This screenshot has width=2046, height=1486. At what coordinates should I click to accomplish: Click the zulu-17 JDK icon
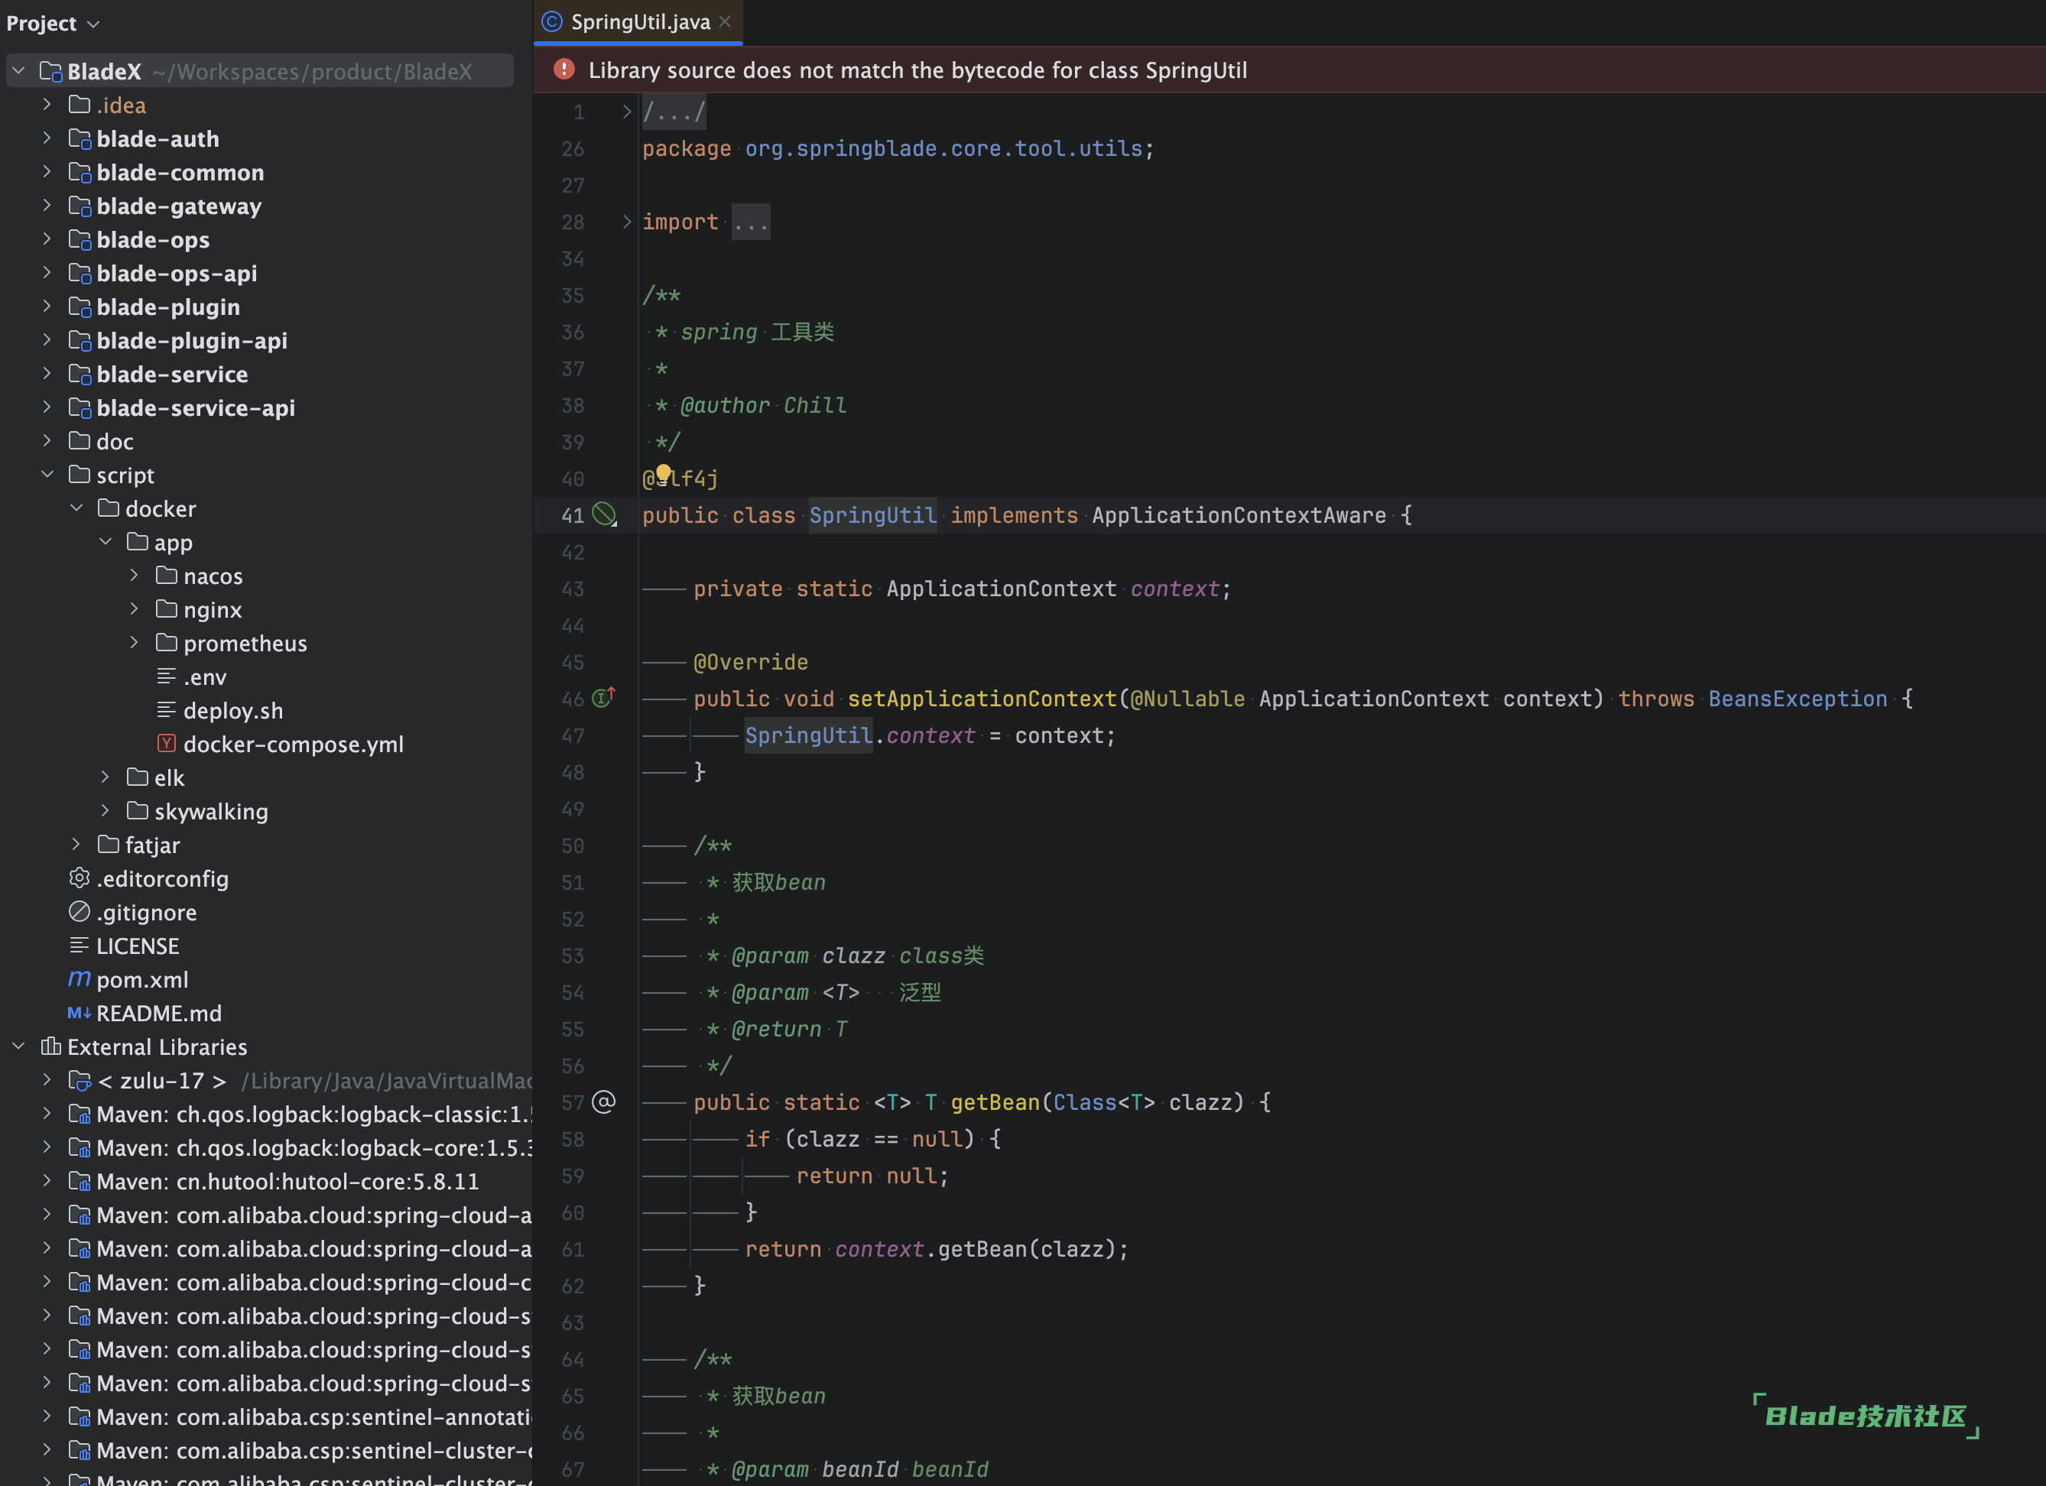(80, 1080)
